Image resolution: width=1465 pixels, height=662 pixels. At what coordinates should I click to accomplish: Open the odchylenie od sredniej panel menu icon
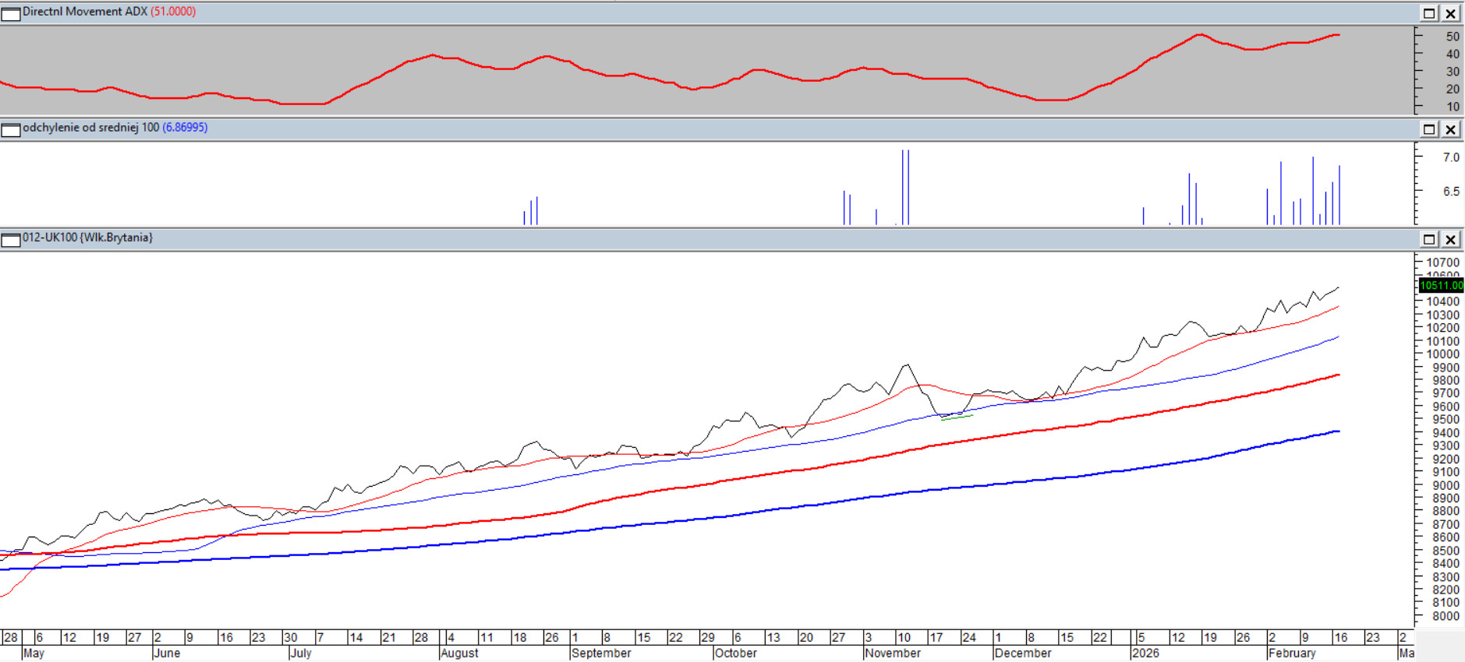11,129
